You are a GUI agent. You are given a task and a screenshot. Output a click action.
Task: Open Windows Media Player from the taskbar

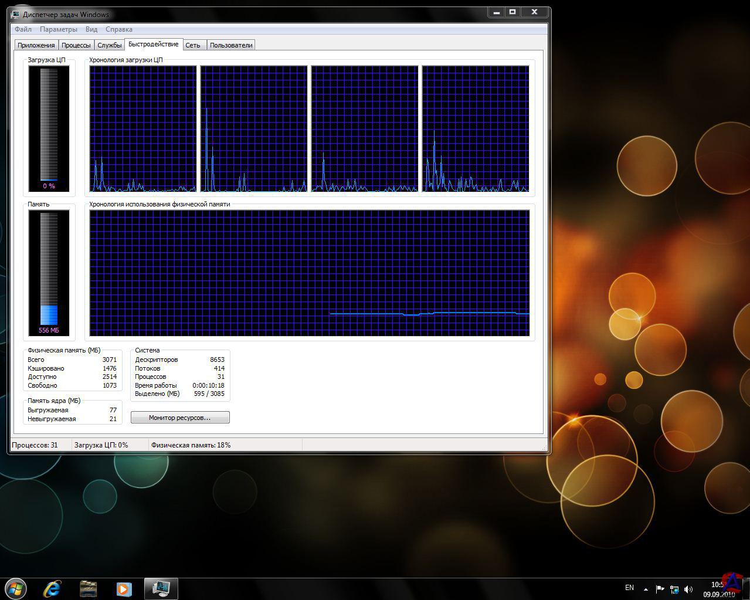pyautogui.click(x=124, y=588)
